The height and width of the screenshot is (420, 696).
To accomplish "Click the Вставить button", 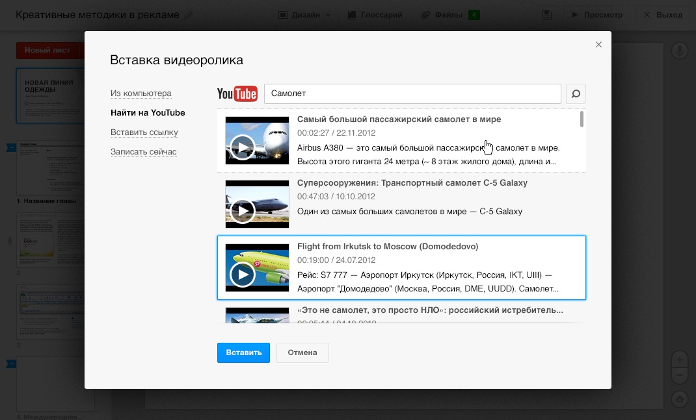I will click(244, 352).
